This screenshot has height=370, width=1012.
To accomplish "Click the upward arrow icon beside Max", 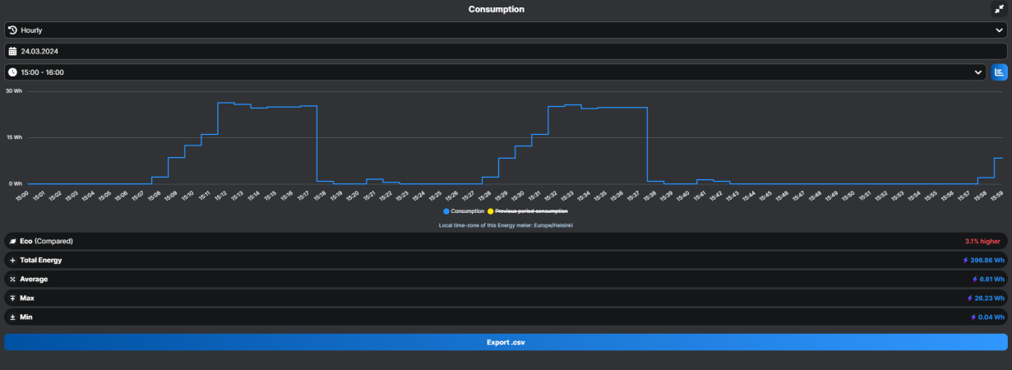I will coord(12,298).
